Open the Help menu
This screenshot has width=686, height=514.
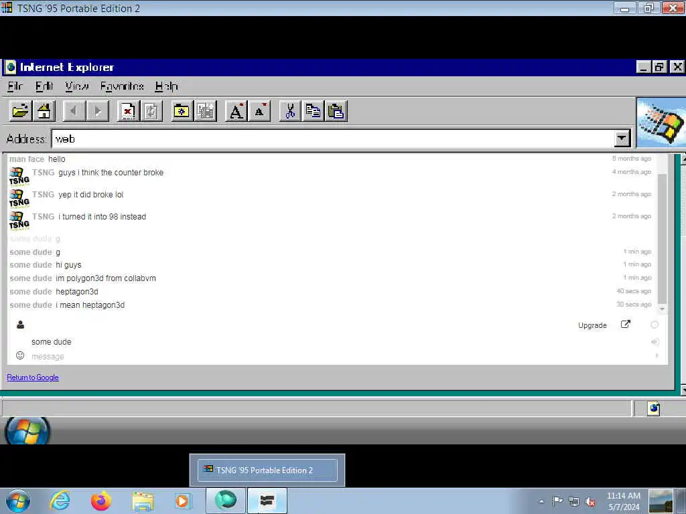coord(166,86)
